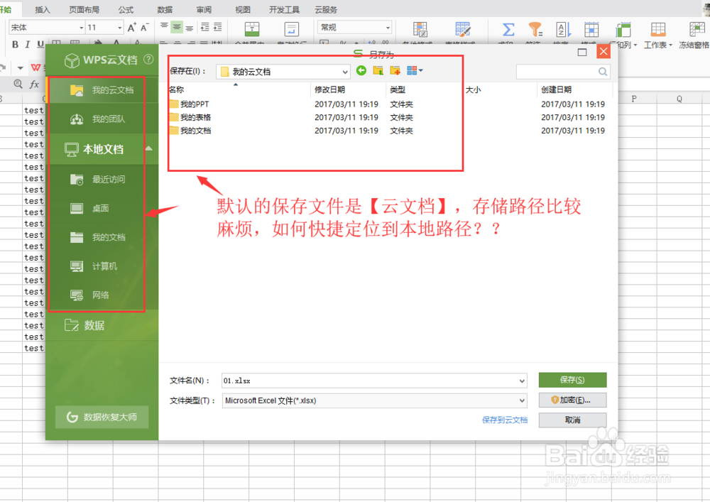Select the 我的文档 folder row
The image size is (710, 502).
(x=190, y=131)
